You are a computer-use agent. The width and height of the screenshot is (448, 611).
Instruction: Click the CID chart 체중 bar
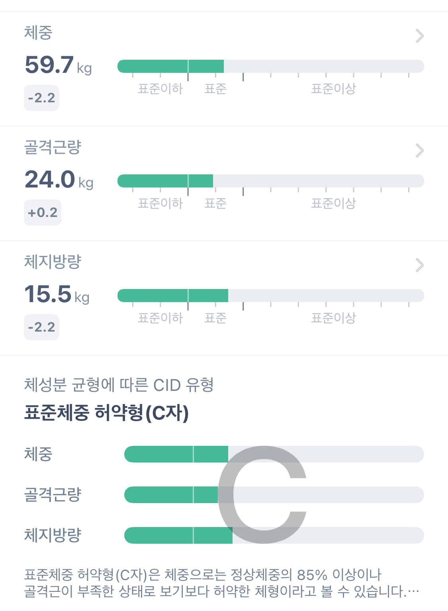pos(176,454)
